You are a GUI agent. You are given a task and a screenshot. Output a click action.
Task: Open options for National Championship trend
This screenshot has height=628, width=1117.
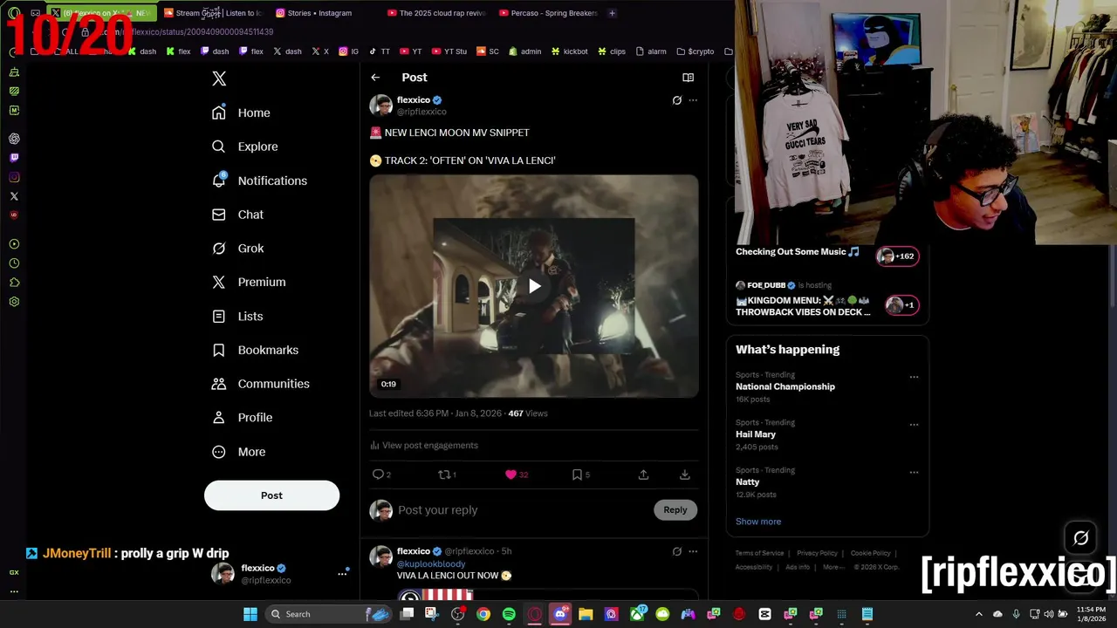[914, 378]
